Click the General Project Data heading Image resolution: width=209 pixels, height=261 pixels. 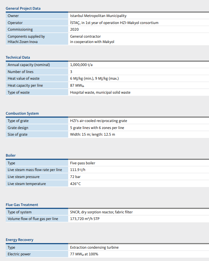point(23,8)
